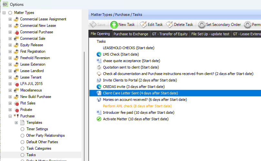Switch to Purchase to Exchange tab
The height and width of the screenshot is (161, 261).
click(x=131, y=34)
